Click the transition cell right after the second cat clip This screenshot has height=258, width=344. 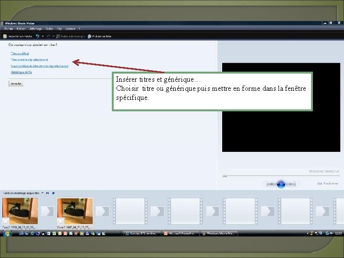click(103, 211)
